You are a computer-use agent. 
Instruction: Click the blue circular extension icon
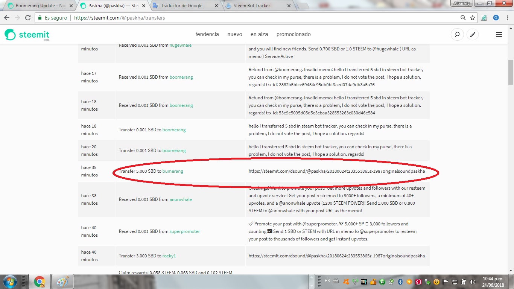pyautogui.click(x=496, y=18)
